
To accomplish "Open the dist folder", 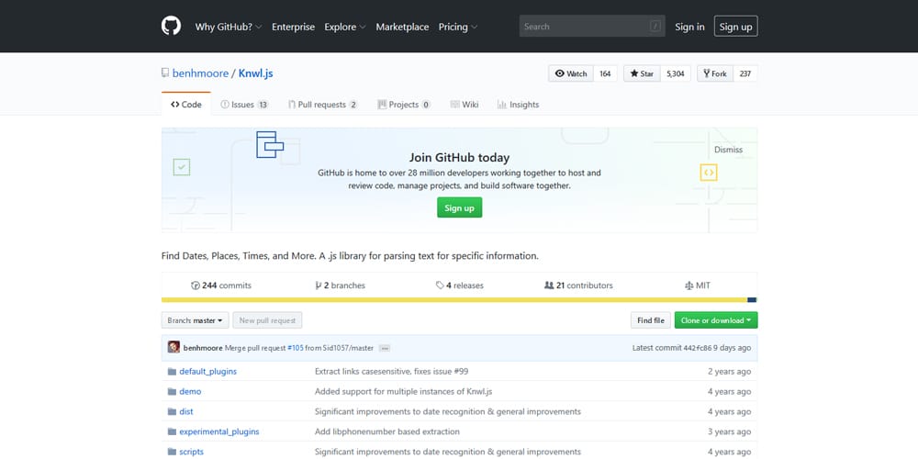I will (186, 411).
